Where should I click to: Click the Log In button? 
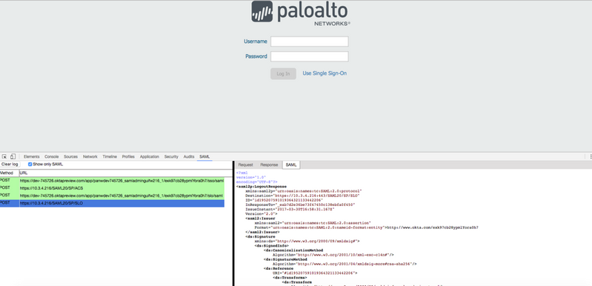[x=283, y=73]
